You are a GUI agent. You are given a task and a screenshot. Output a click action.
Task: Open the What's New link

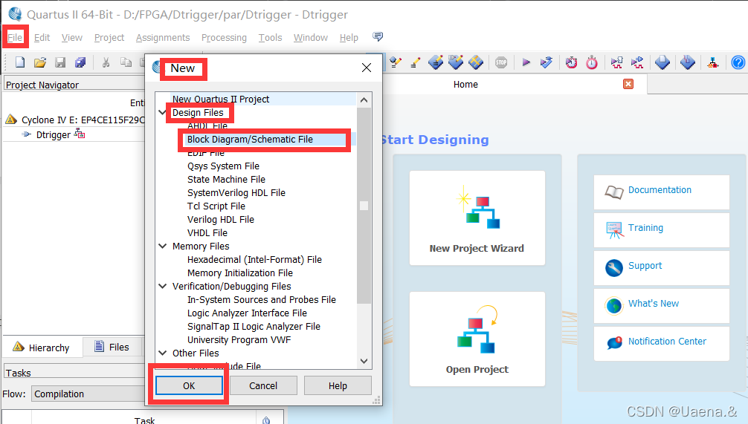pyautogui.click(x=654, y=304)
